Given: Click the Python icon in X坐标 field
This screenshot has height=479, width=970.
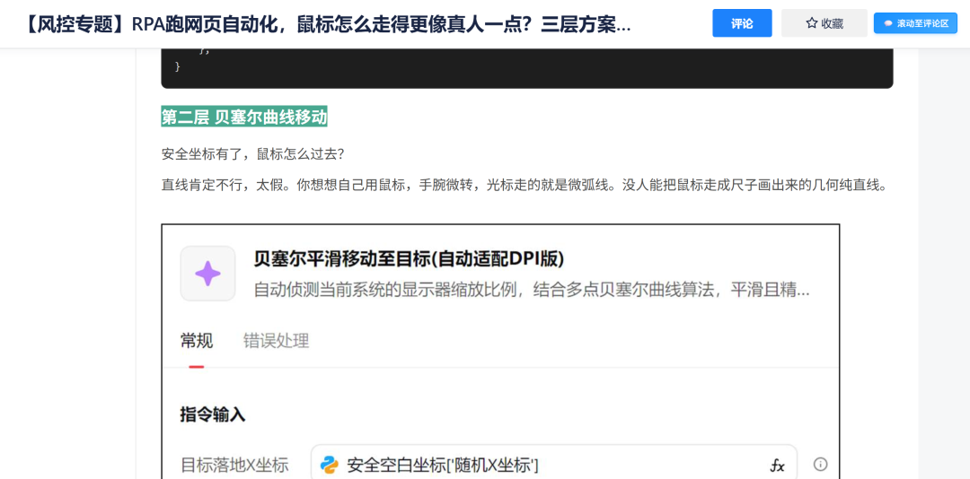Looking at the screenshot, I should tap(329, 465).
